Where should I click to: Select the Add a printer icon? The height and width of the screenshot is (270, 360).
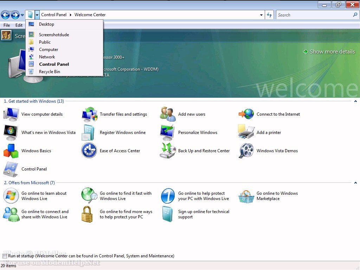point(246,132)
